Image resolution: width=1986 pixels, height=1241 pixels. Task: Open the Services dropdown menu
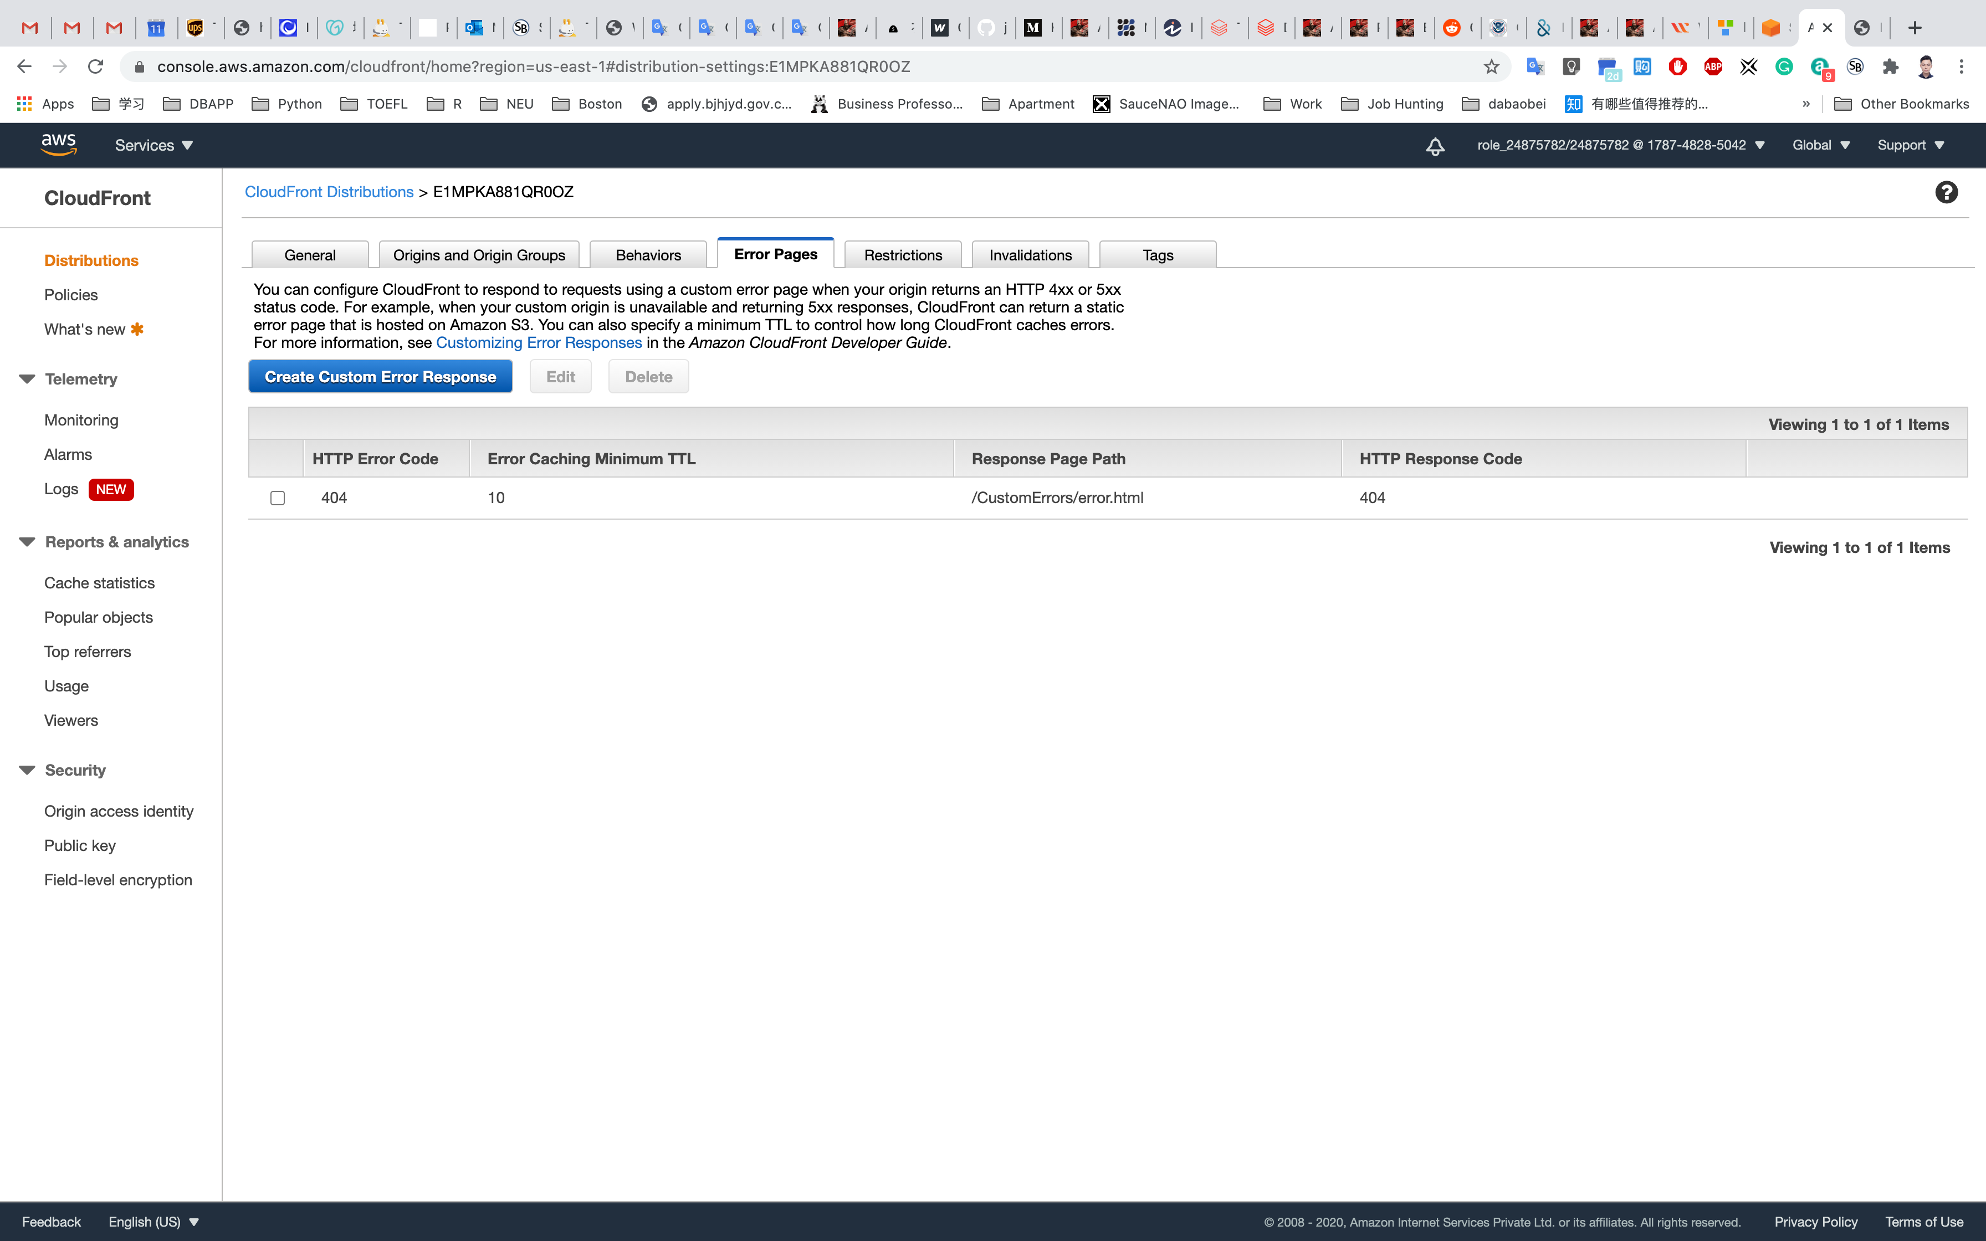[x=153, y=145]
